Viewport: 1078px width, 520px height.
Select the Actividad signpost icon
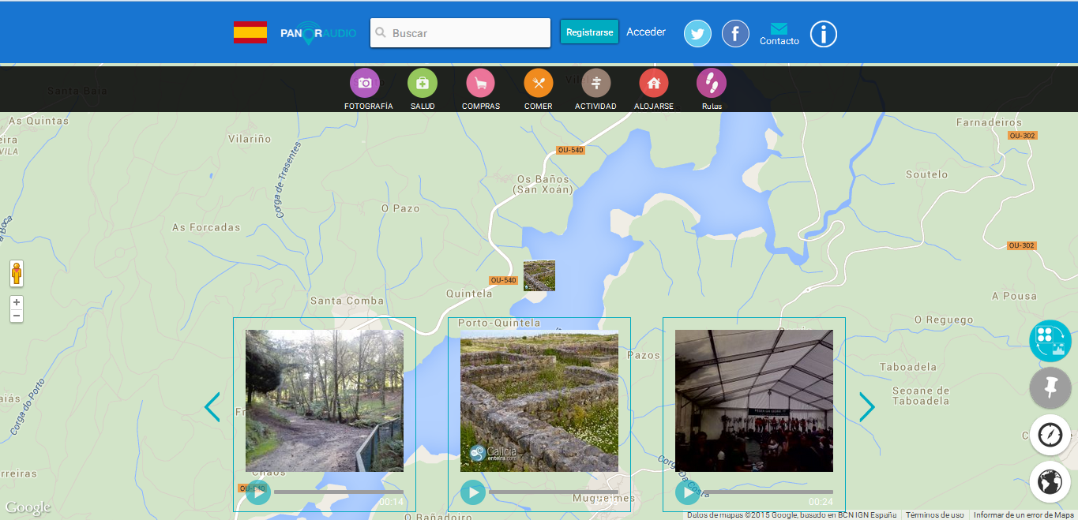click(596, 83)
